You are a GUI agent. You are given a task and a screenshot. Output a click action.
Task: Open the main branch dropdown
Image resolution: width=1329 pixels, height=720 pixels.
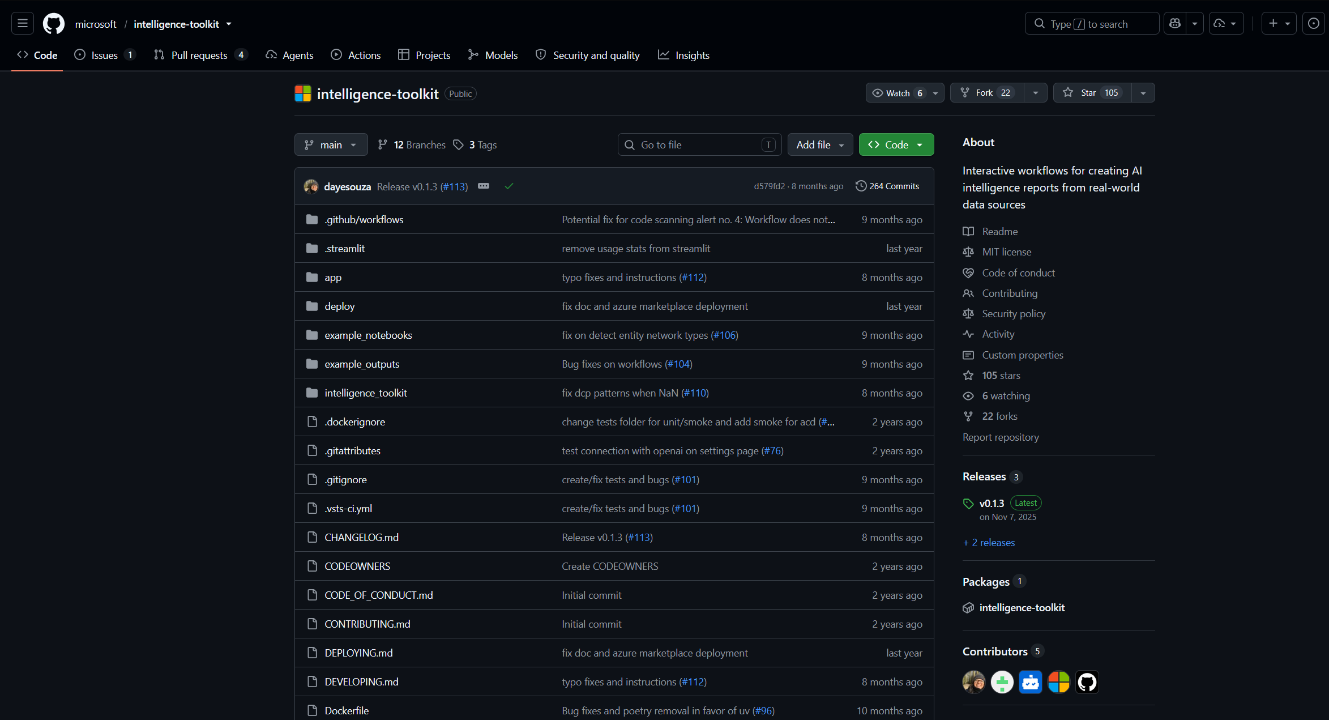[x=331, y=145]
